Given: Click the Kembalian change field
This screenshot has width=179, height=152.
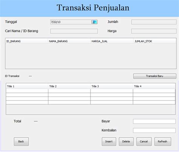Looking at the screenshot, I should [154, 131].
